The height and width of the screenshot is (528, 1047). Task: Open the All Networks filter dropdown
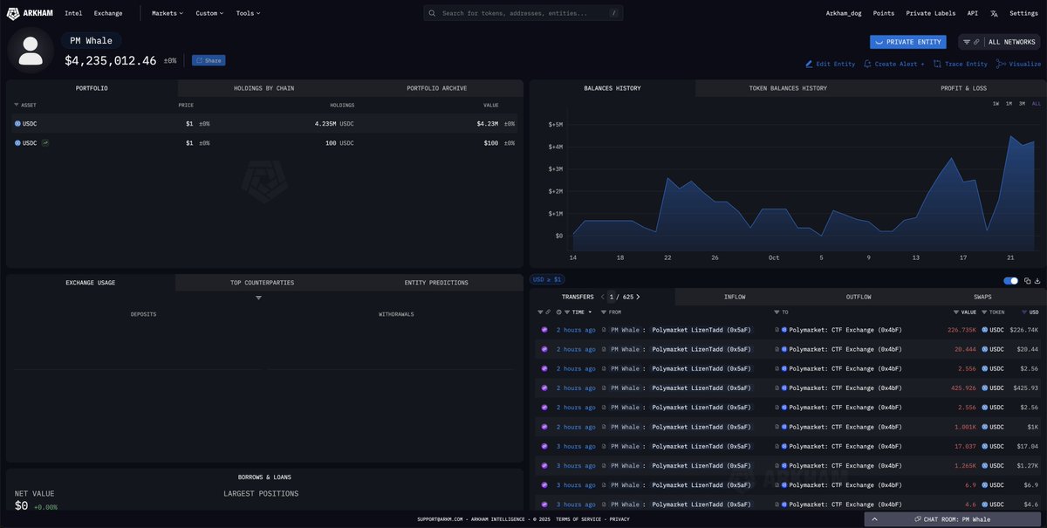click(x=999, y=42)
